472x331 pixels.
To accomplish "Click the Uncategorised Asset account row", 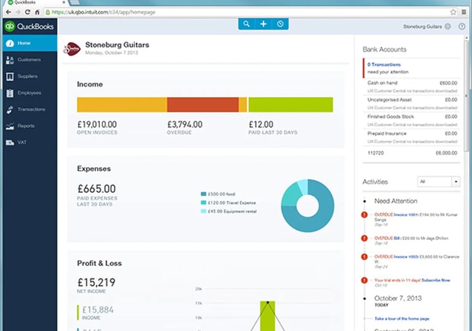I will point(412,103).
